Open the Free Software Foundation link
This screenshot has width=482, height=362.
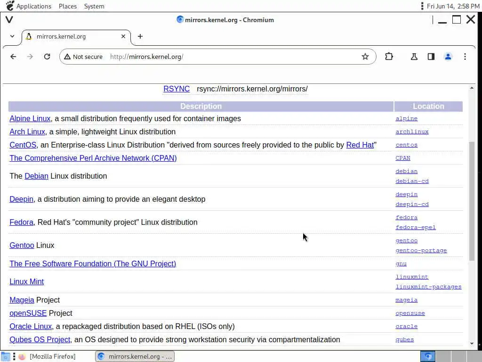click(x=93, y=264)
